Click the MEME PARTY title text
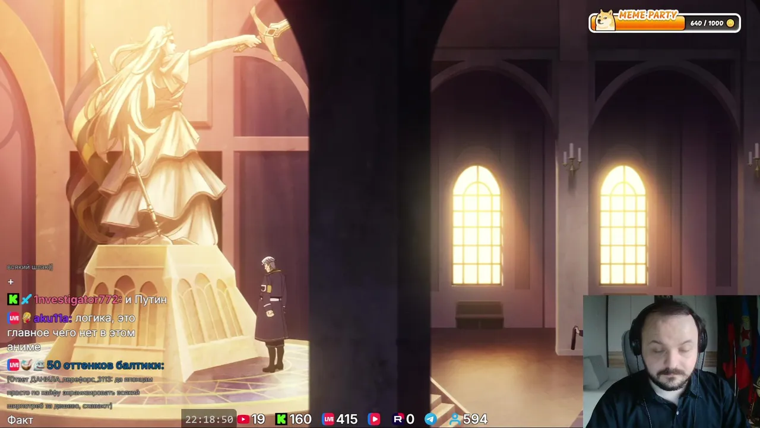Viewport: 760px width, 428px height. (x=648, y=15)
